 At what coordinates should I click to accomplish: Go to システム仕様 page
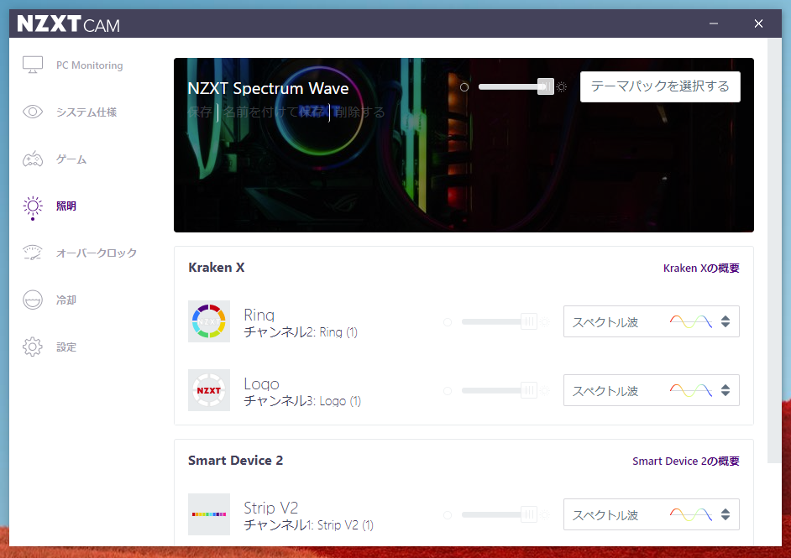tap(86, 112)
